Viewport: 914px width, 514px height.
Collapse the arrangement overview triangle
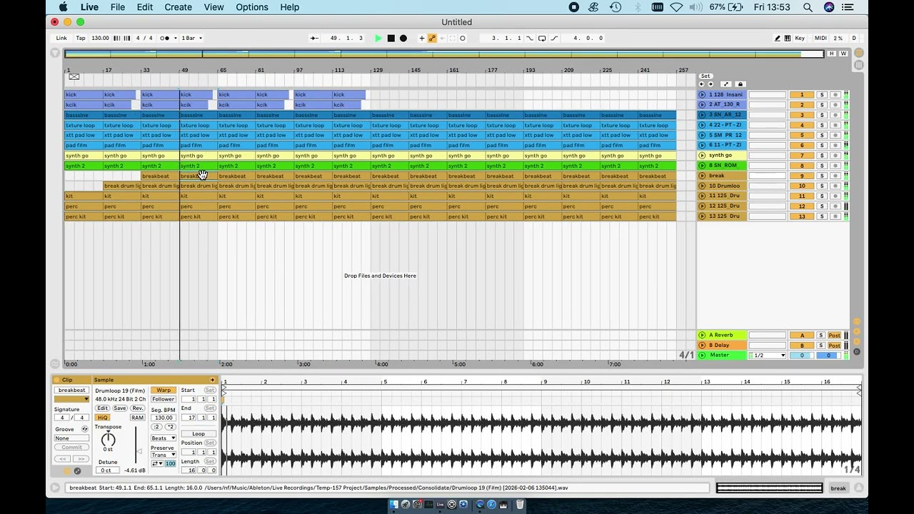point(55,53)
